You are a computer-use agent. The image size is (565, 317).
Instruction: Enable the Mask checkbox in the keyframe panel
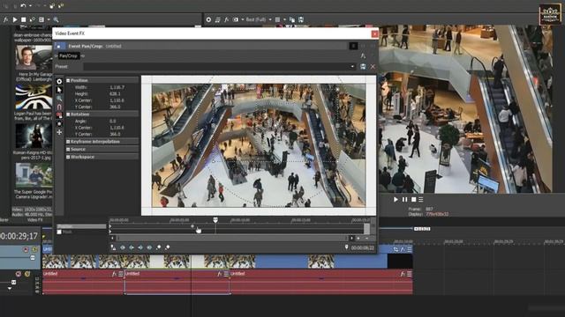point(59,232)
